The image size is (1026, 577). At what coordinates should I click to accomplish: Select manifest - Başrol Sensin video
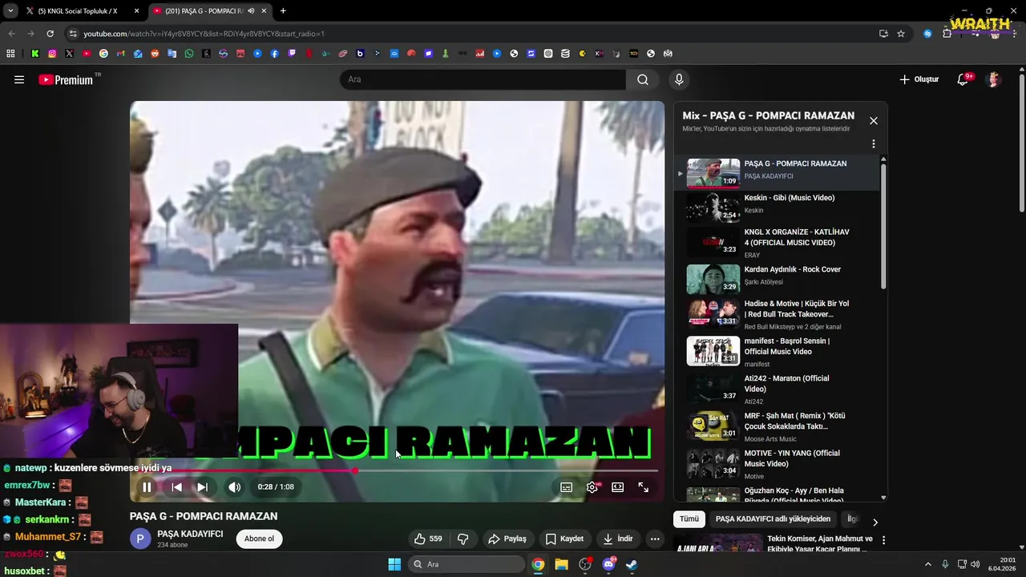[x=778, y=352]
